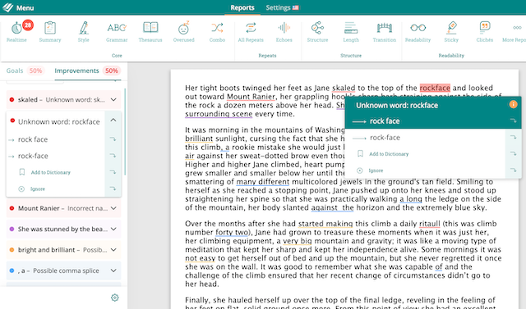Open sidebar settings gear icon

[x=115, y=298]
